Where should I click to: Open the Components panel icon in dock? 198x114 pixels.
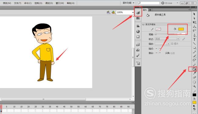[138, 50]
